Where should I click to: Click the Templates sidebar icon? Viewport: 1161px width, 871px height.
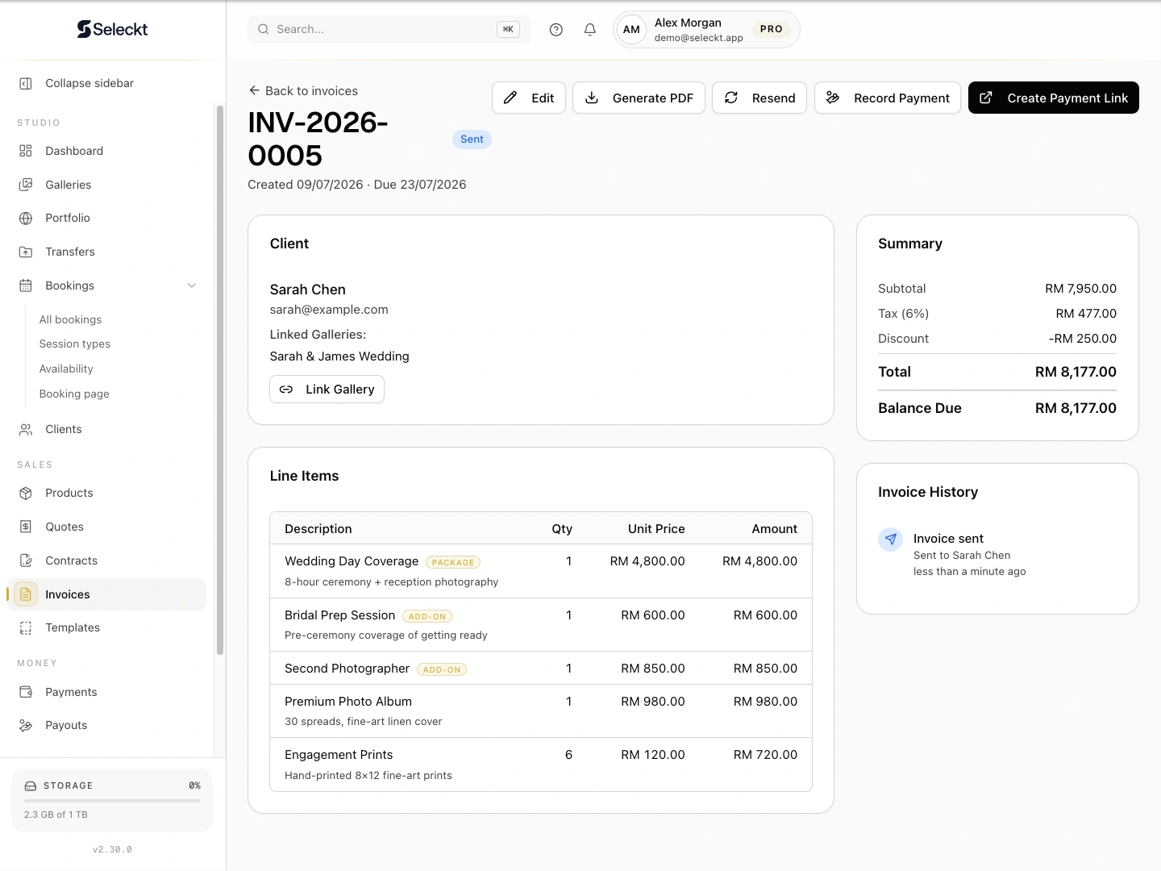(x=26, y=627)
